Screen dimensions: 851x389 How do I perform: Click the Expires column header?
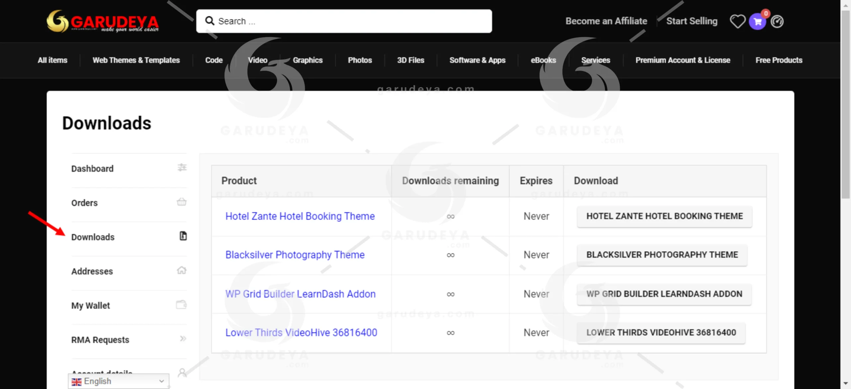click(536, 181)
